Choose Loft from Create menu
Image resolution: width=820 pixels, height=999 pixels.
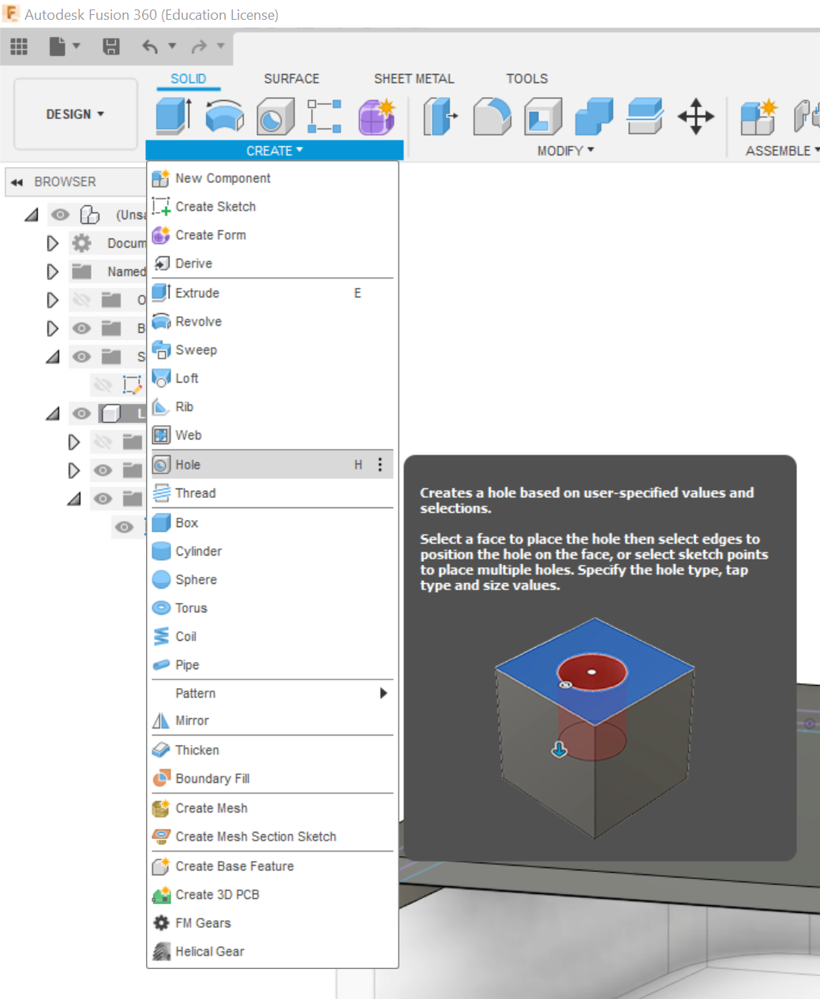coord(272,378)
